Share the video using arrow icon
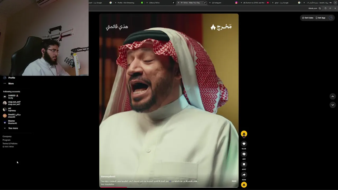Viewport: 338px width, 190px height. [x=244, y=175]
